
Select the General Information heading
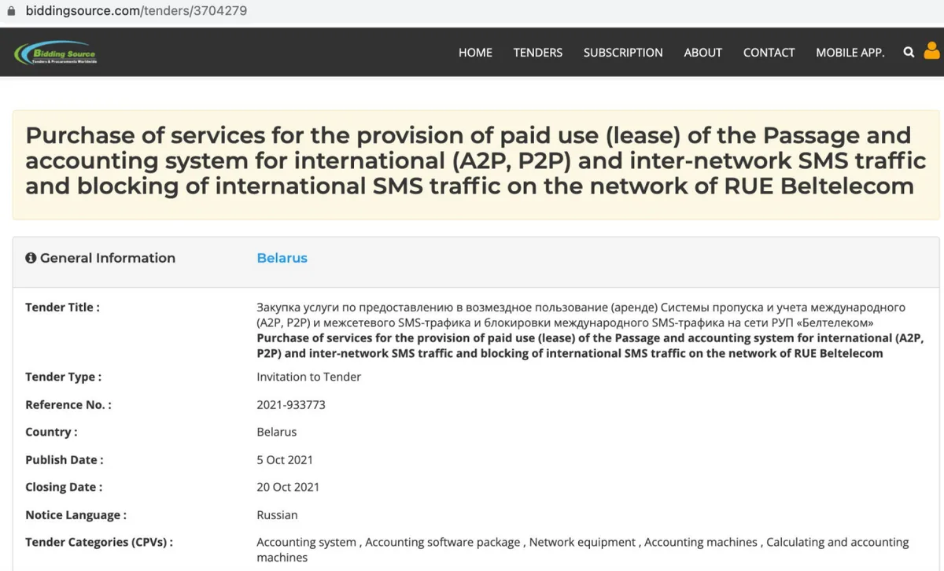[108, 258]
